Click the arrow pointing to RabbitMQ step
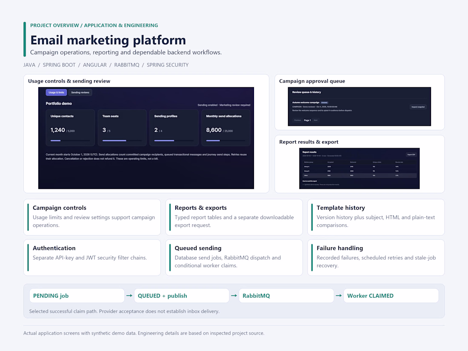The image size is (468, 351). pyautogui.click(x=234, y=296)
